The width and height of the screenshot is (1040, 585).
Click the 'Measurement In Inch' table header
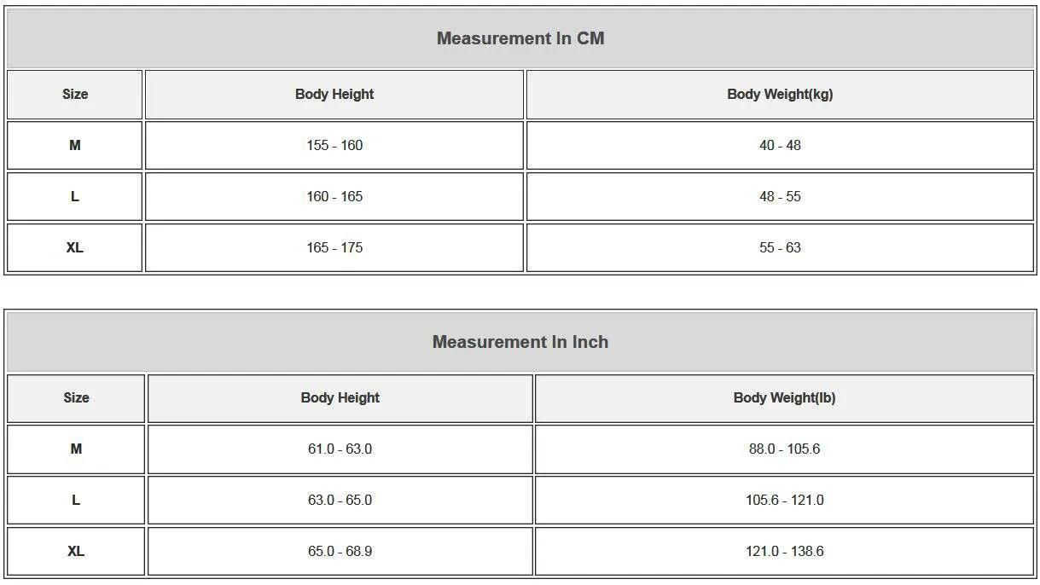point(520,342)
